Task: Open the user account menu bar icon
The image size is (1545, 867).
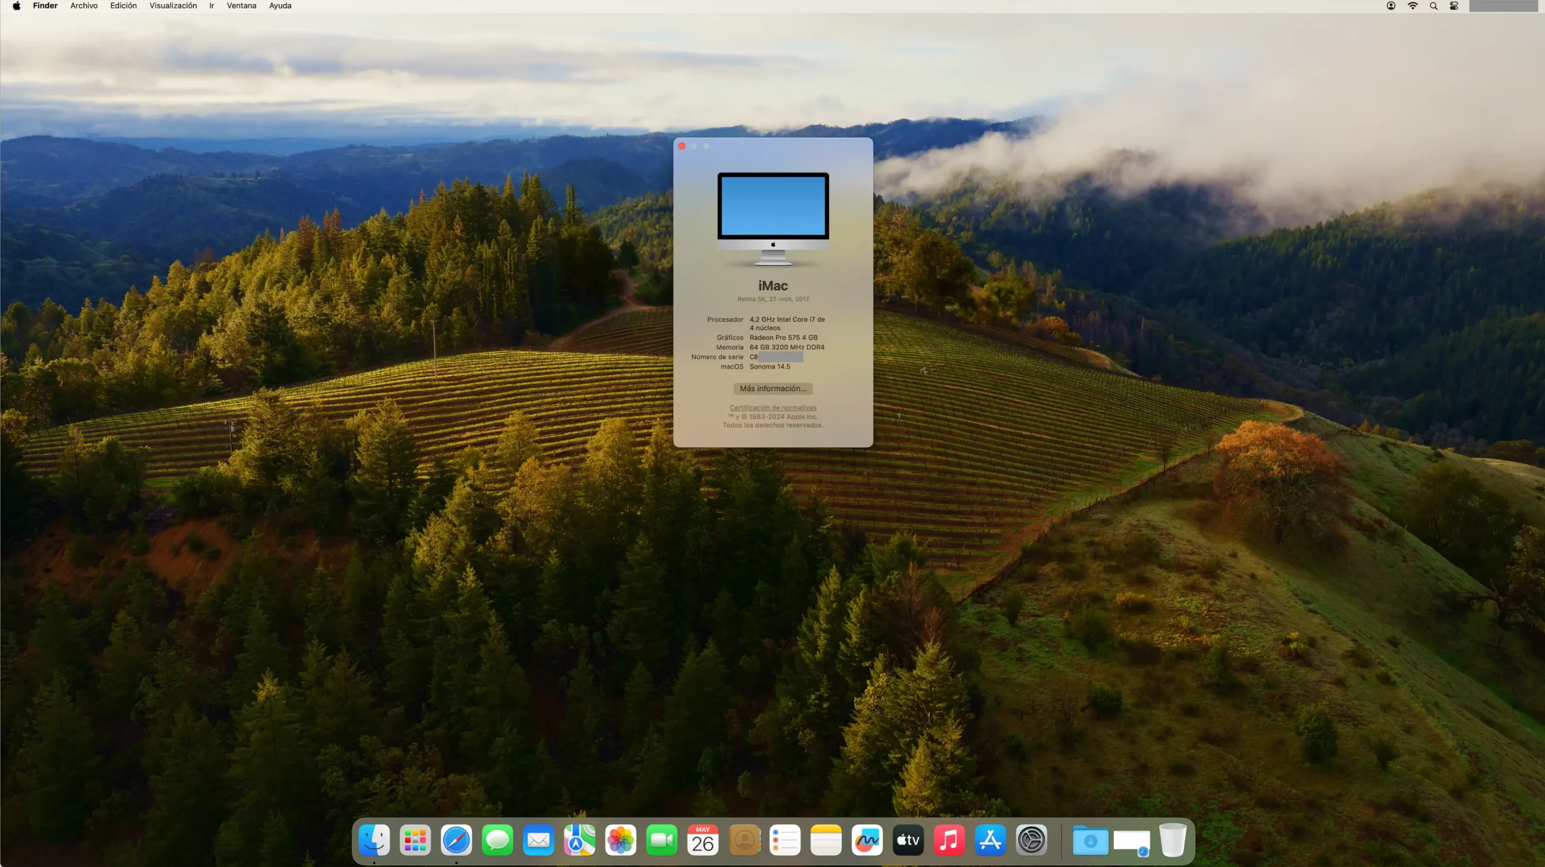Action: pos(1391,6)
